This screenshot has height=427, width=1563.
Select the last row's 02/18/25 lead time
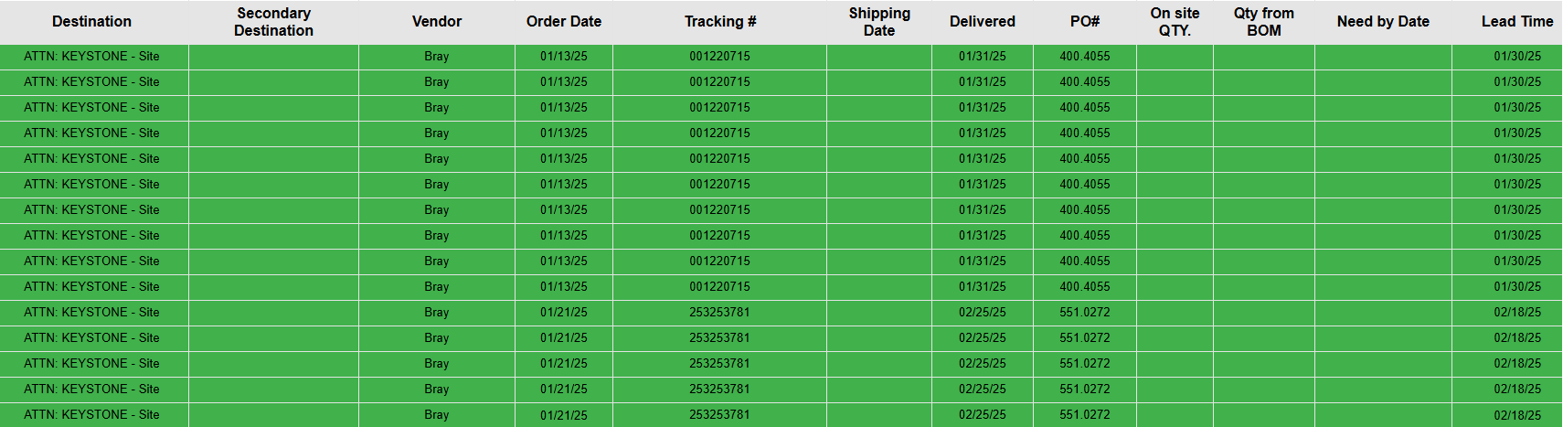coord(1517,415)
